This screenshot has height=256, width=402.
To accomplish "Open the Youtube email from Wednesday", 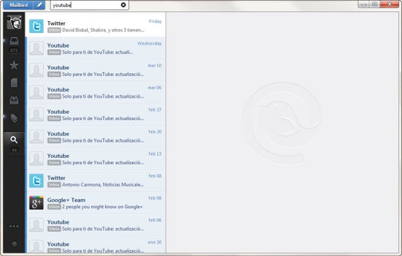I will [x=96, y=48].
